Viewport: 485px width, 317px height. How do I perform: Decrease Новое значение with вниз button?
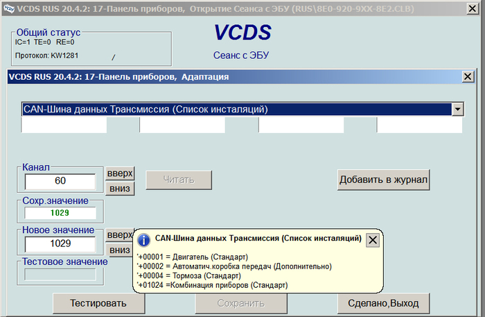click(119, 250)
